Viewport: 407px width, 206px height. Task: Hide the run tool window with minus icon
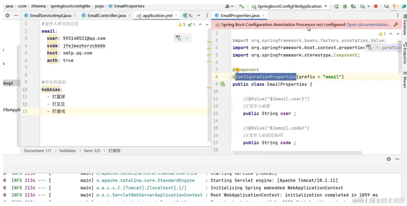[x=397, y=159]
